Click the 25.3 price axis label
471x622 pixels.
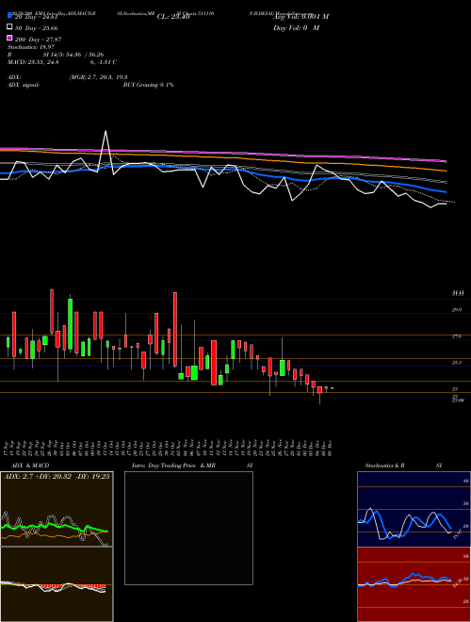point(456,363)
